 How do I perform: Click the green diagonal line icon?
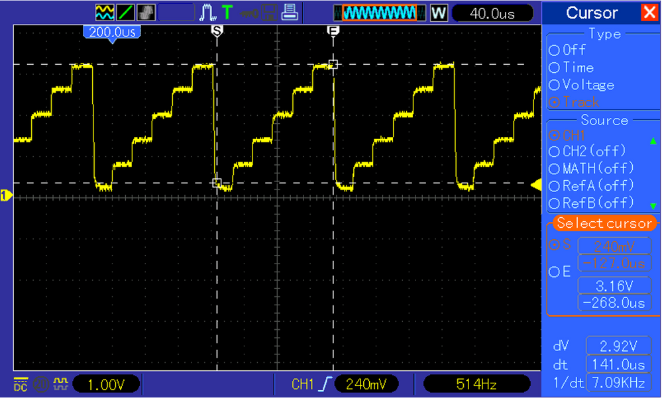click(x=125, y=13)
